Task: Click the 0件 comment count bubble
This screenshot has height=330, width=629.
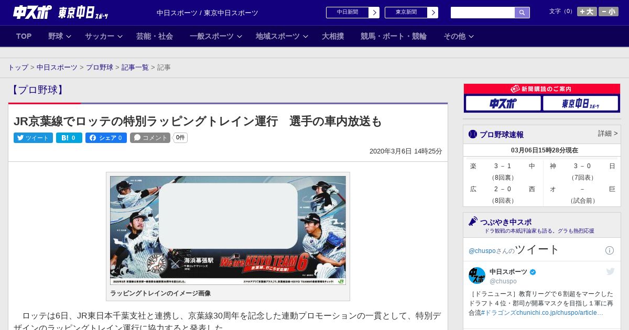Action: (x=180, y=138)
